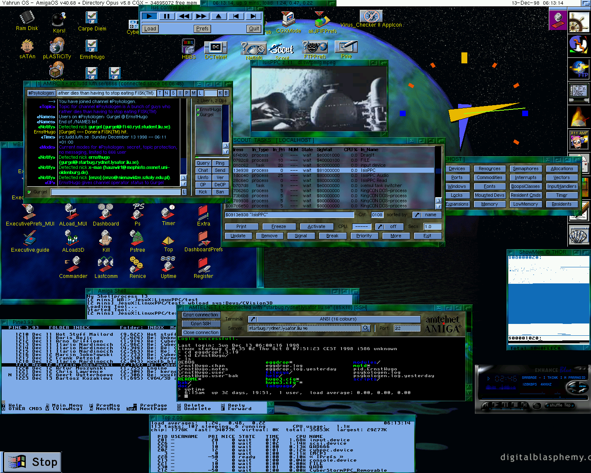Open the Virus_Checker II AppIcon
This screenshot has height=473, width=591.
click(371, 19)
